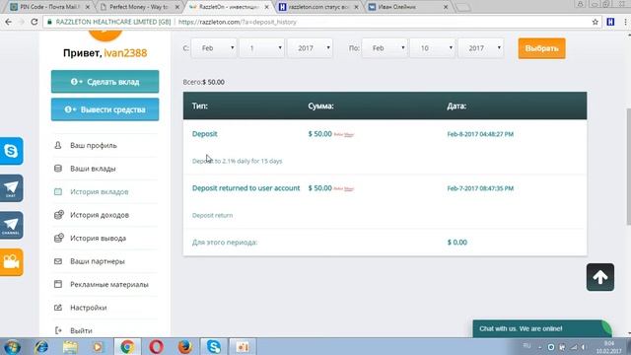
Task: Click the Chrome icon in the taskbar
Action: tap(127, 346)
